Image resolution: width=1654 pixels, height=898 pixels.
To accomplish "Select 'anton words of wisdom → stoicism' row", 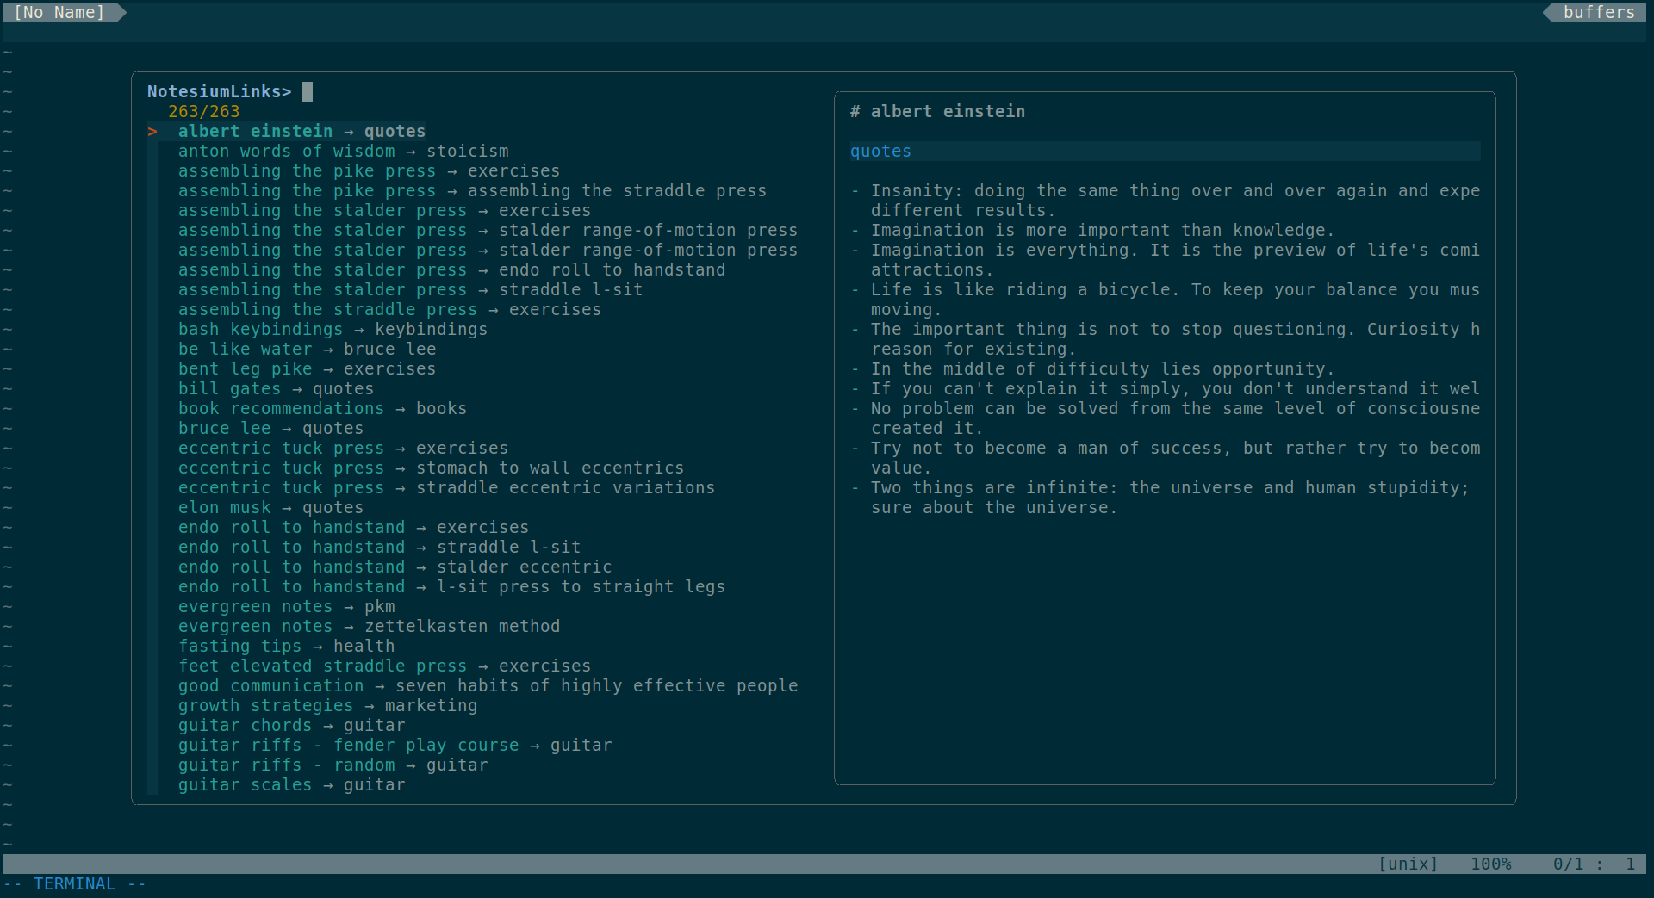I will click(343, 151).
